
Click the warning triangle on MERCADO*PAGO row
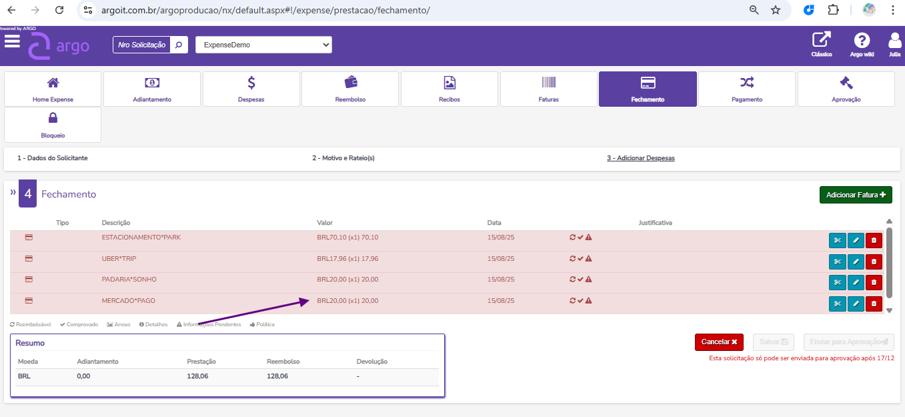pos(589,301)
